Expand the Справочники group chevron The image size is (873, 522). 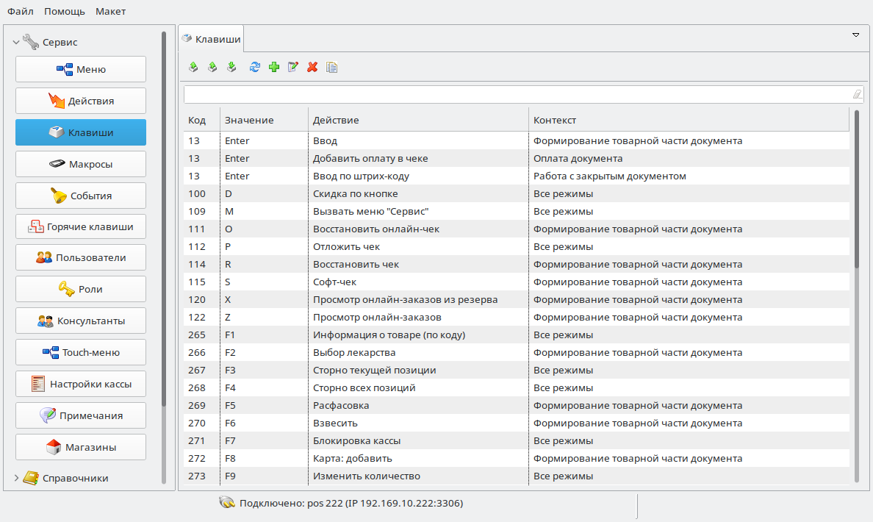click(16, 478)
